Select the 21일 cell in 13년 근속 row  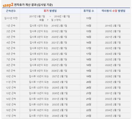click(89, 93)
